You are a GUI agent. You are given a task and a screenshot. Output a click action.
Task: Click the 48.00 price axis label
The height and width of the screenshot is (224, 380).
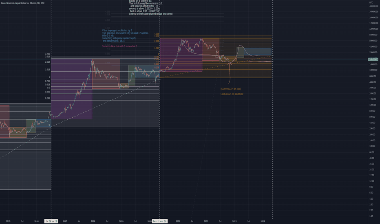[x=372, y=158]
